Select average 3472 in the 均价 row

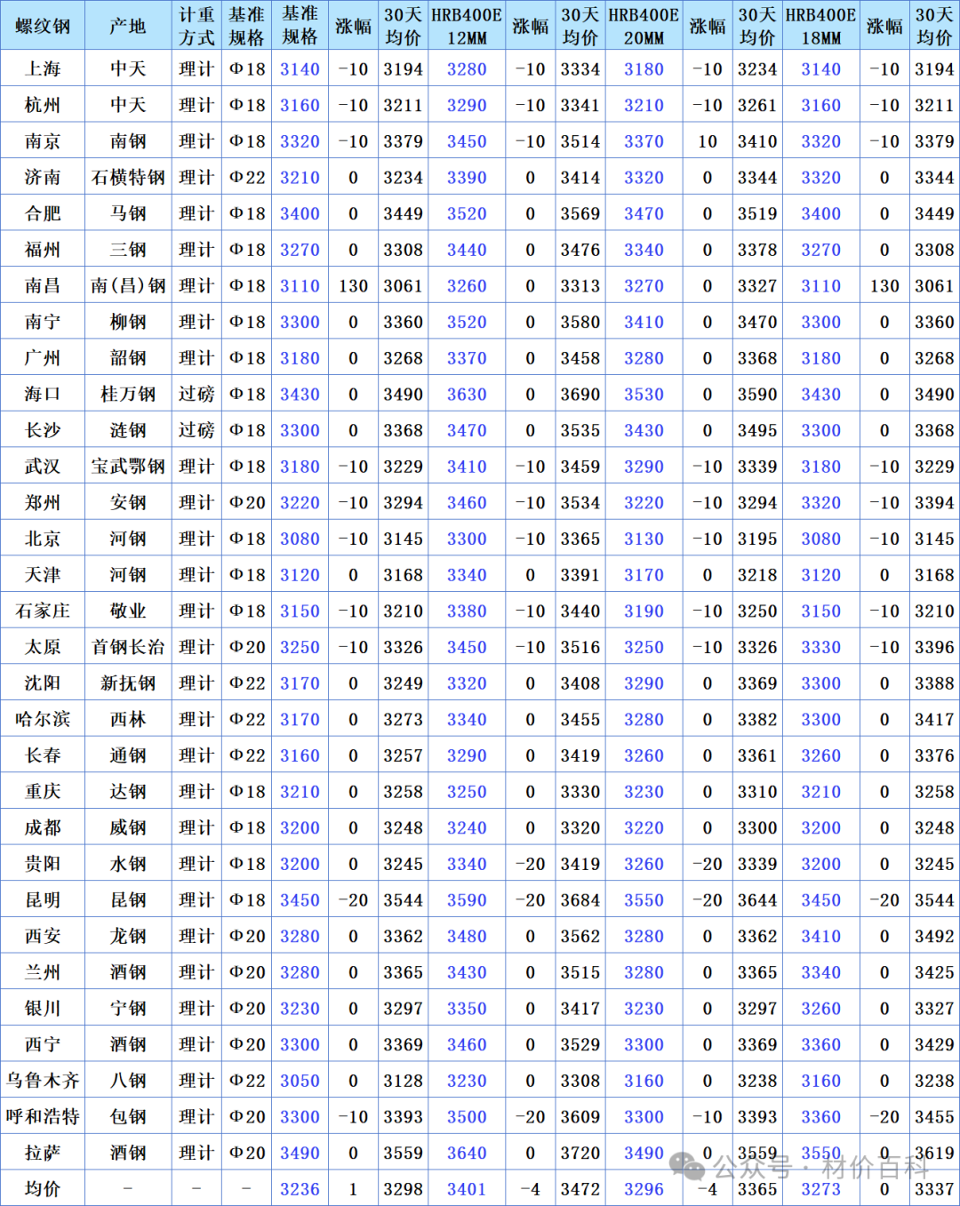pyautogui.click(x=580, y=1189)
